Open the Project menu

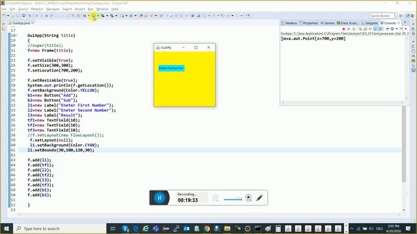pyautogui.click(x=79, y=9)
